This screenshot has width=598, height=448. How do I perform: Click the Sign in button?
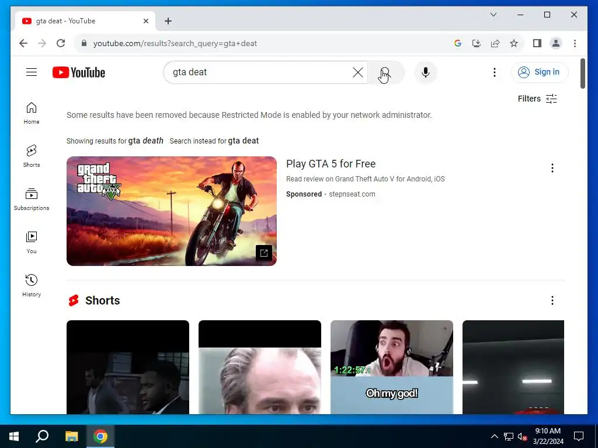(540, 72)
